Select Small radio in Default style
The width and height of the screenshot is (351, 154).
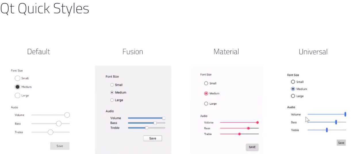(17, 78)
